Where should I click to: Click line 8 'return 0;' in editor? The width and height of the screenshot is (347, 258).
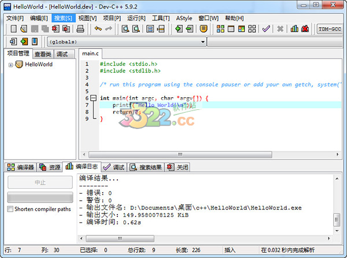pos(126,112)
